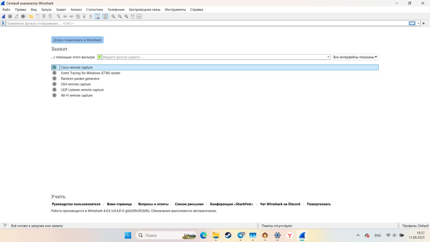This screenshot has width=430, height=242.
Task: Open the Захват menu
Action: (61, 10)
